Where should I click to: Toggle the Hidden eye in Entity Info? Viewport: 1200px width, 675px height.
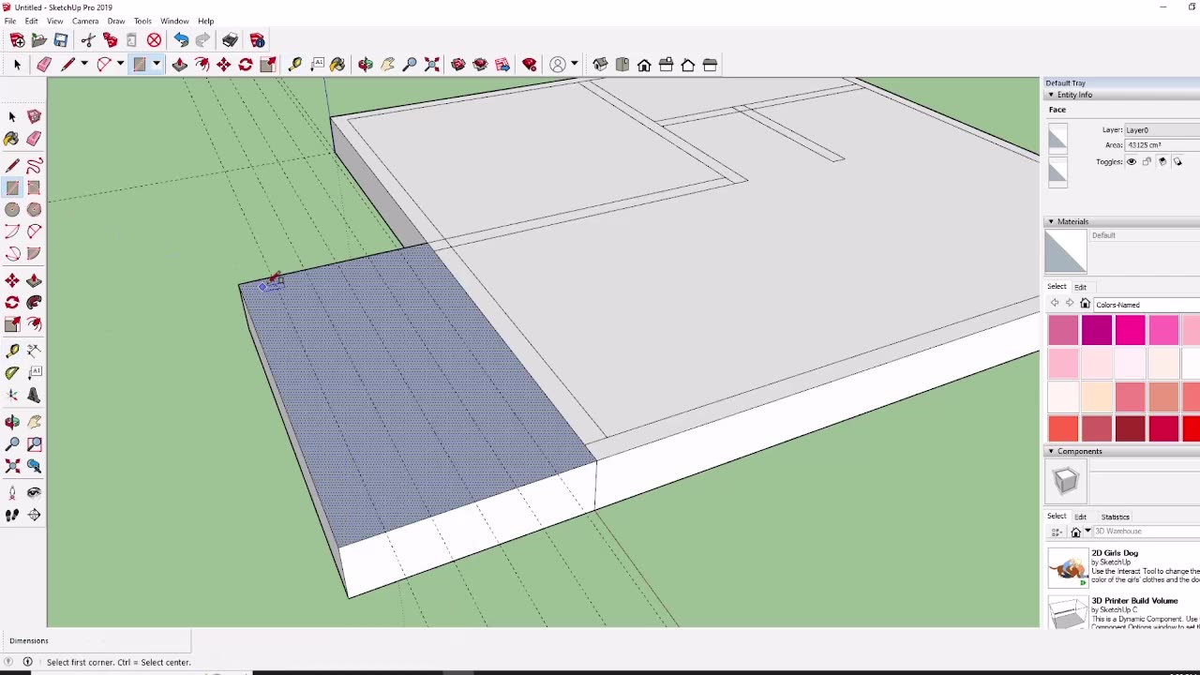click(x=1132, y=161)
